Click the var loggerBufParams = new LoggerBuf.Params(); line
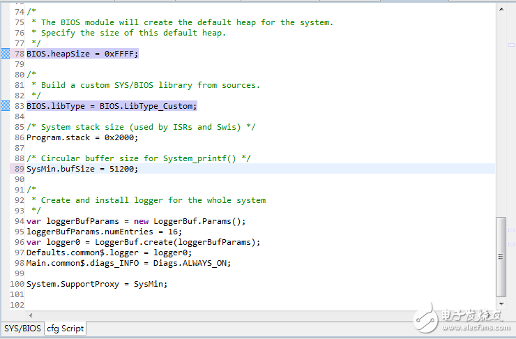The height and width of the screenshot is (339, 516). [136, 221]
